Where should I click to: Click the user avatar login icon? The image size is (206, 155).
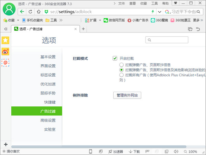tap(9, 9)
